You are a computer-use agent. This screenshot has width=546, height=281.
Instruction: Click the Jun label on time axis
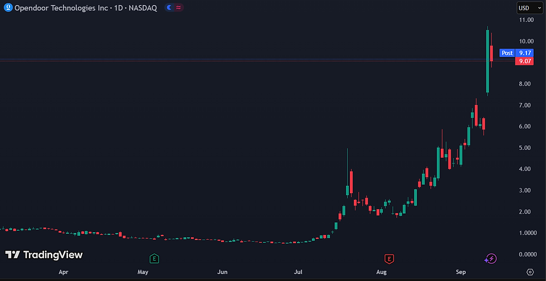coord(222,272)
